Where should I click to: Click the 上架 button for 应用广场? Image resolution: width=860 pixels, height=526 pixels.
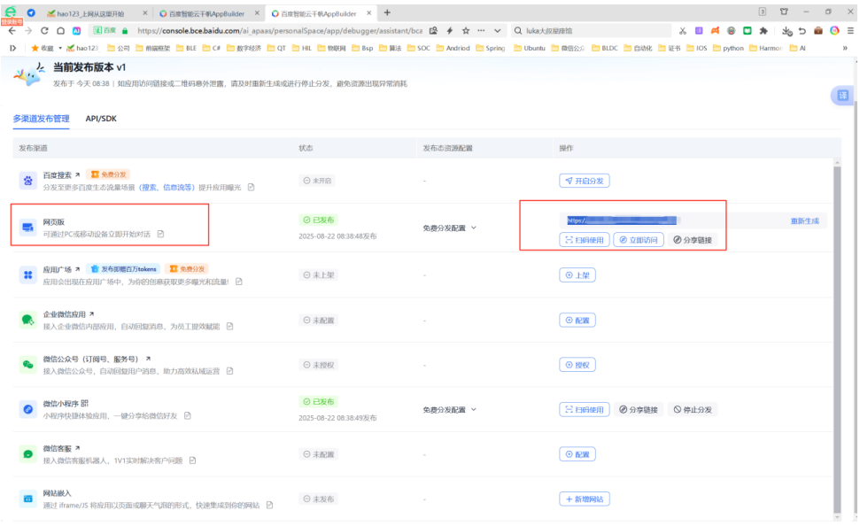pos(577,275)
